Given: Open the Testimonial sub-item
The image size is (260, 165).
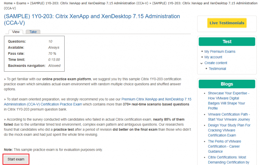Looking at the screenshot, I should (217, 69).
